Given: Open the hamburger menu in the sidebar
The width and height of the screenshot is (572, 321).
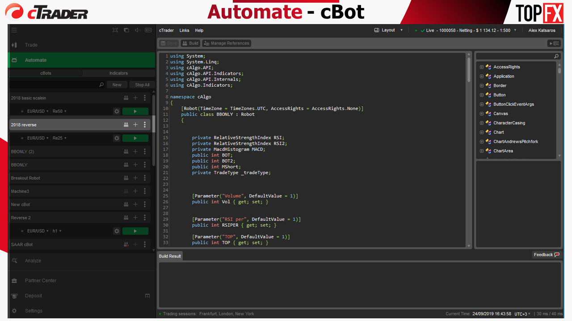Looking at the screenshot, I should click(14, 30).
